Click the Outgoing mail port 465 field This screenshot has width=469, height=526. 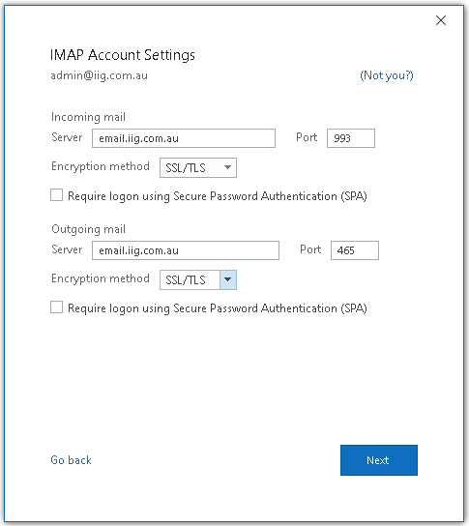(355, 250)
